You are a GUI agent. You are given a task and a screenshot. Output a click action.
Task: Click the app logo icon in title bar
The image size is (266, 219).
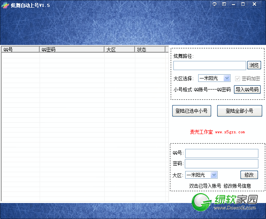pos(5,5)
